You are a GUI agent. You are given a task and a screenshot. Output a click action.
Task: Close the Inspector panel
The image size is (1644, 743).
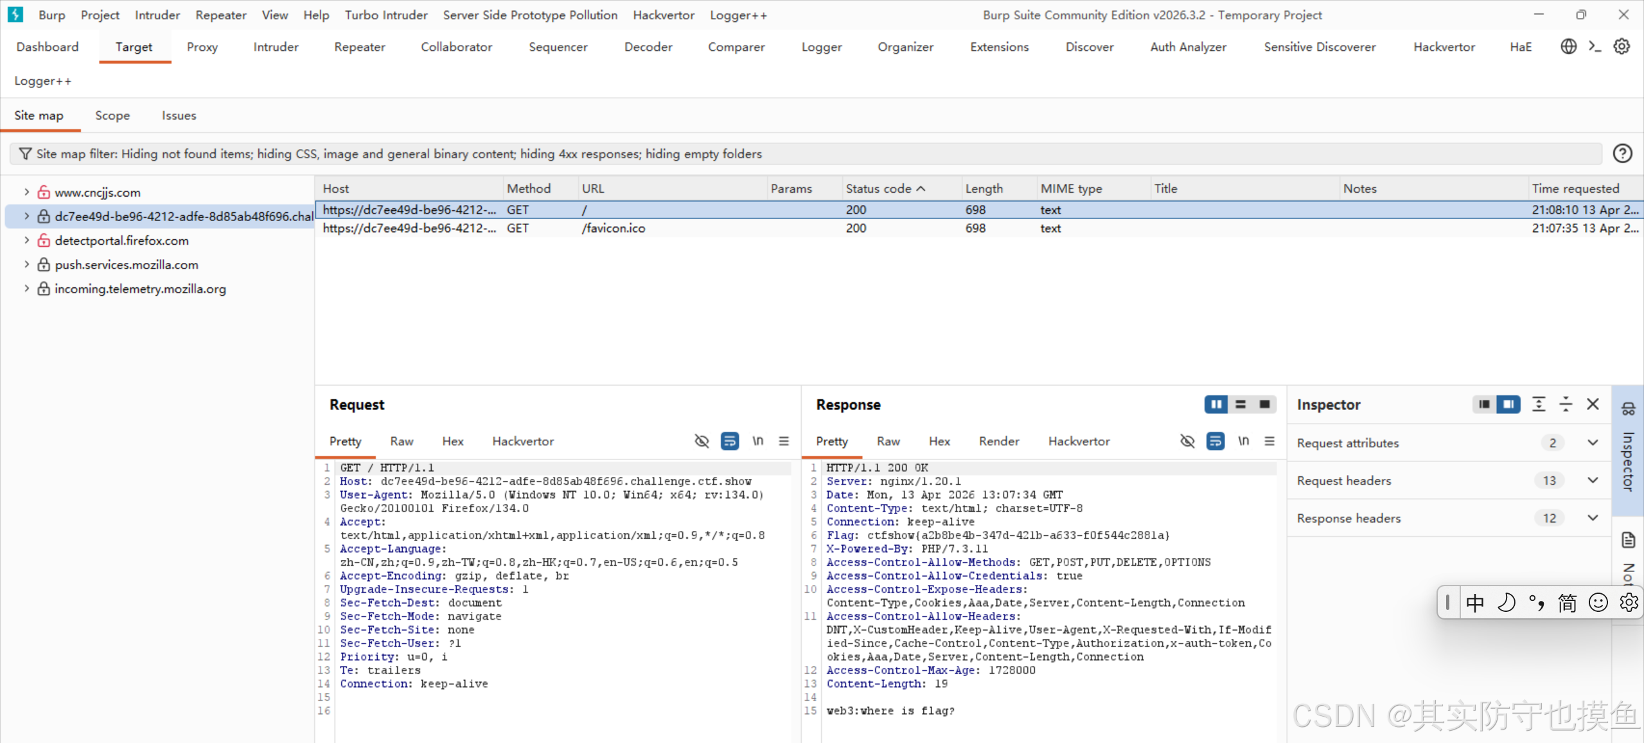pos(1593,404)
